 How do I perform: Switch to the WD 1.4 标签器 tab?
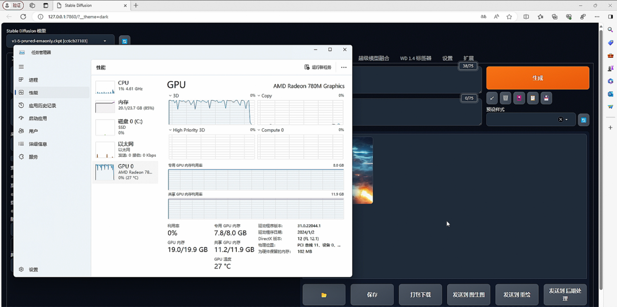[x=415, y=58]
